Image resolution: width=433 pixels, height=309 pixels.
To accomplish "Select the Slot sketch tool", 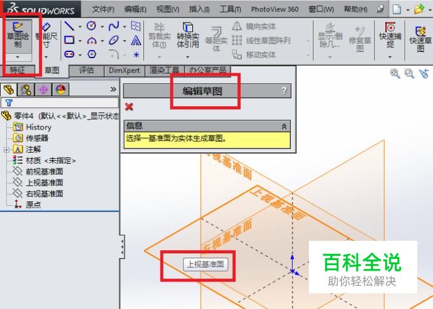I will 69,54.
